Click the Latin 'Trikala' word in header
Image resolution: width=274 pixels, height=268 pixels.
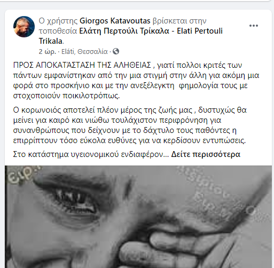(x=50, y=41)
